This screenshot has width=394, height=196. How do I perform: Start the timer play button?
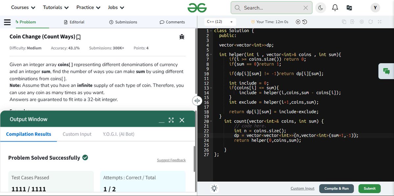tap(298, 22)
